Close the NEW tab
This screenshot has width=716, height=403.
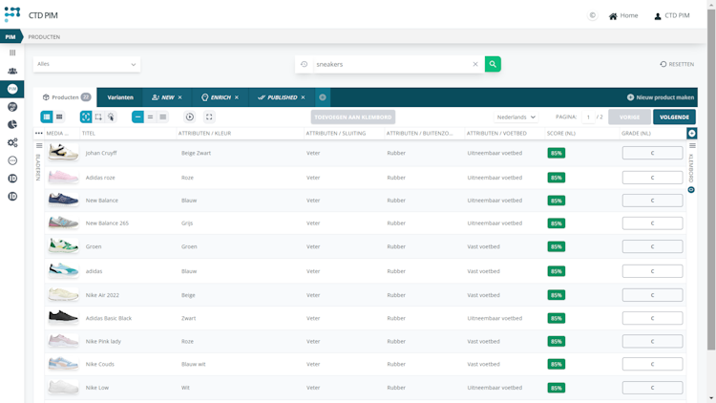pos(179,97)
